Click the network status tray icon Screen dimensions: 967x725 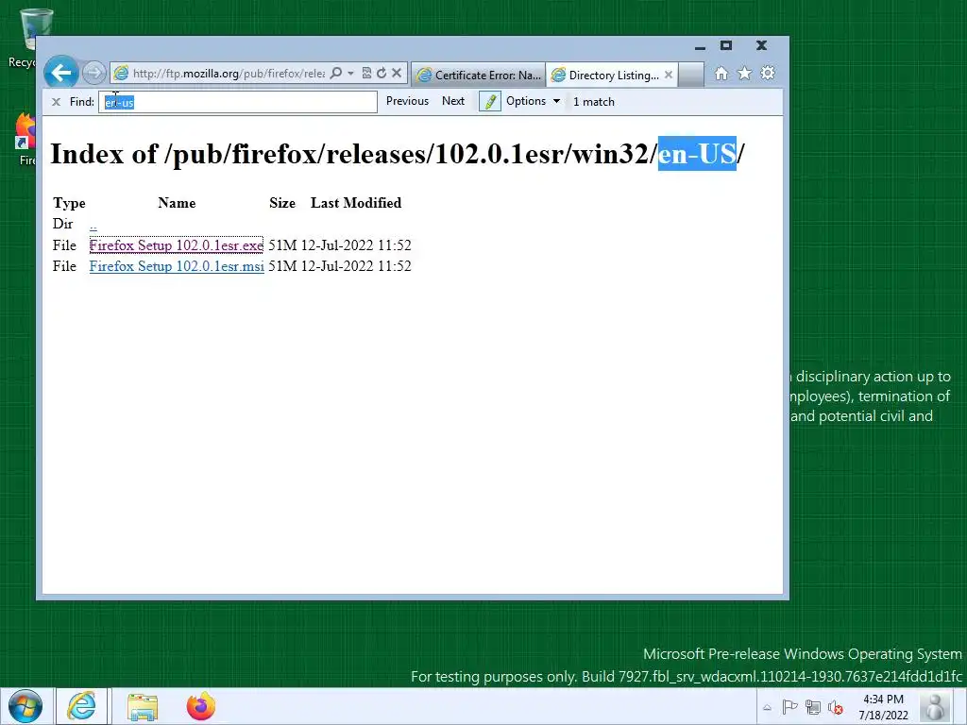click(x=813, y=708)
